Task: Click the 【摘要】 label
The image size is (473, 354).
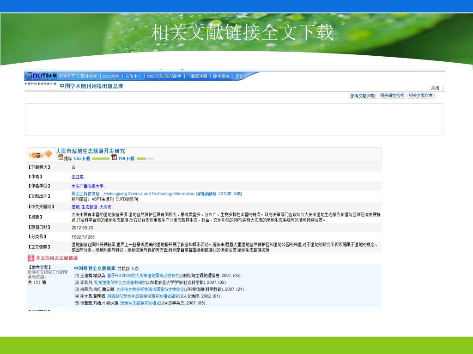Action: point(35,217)
